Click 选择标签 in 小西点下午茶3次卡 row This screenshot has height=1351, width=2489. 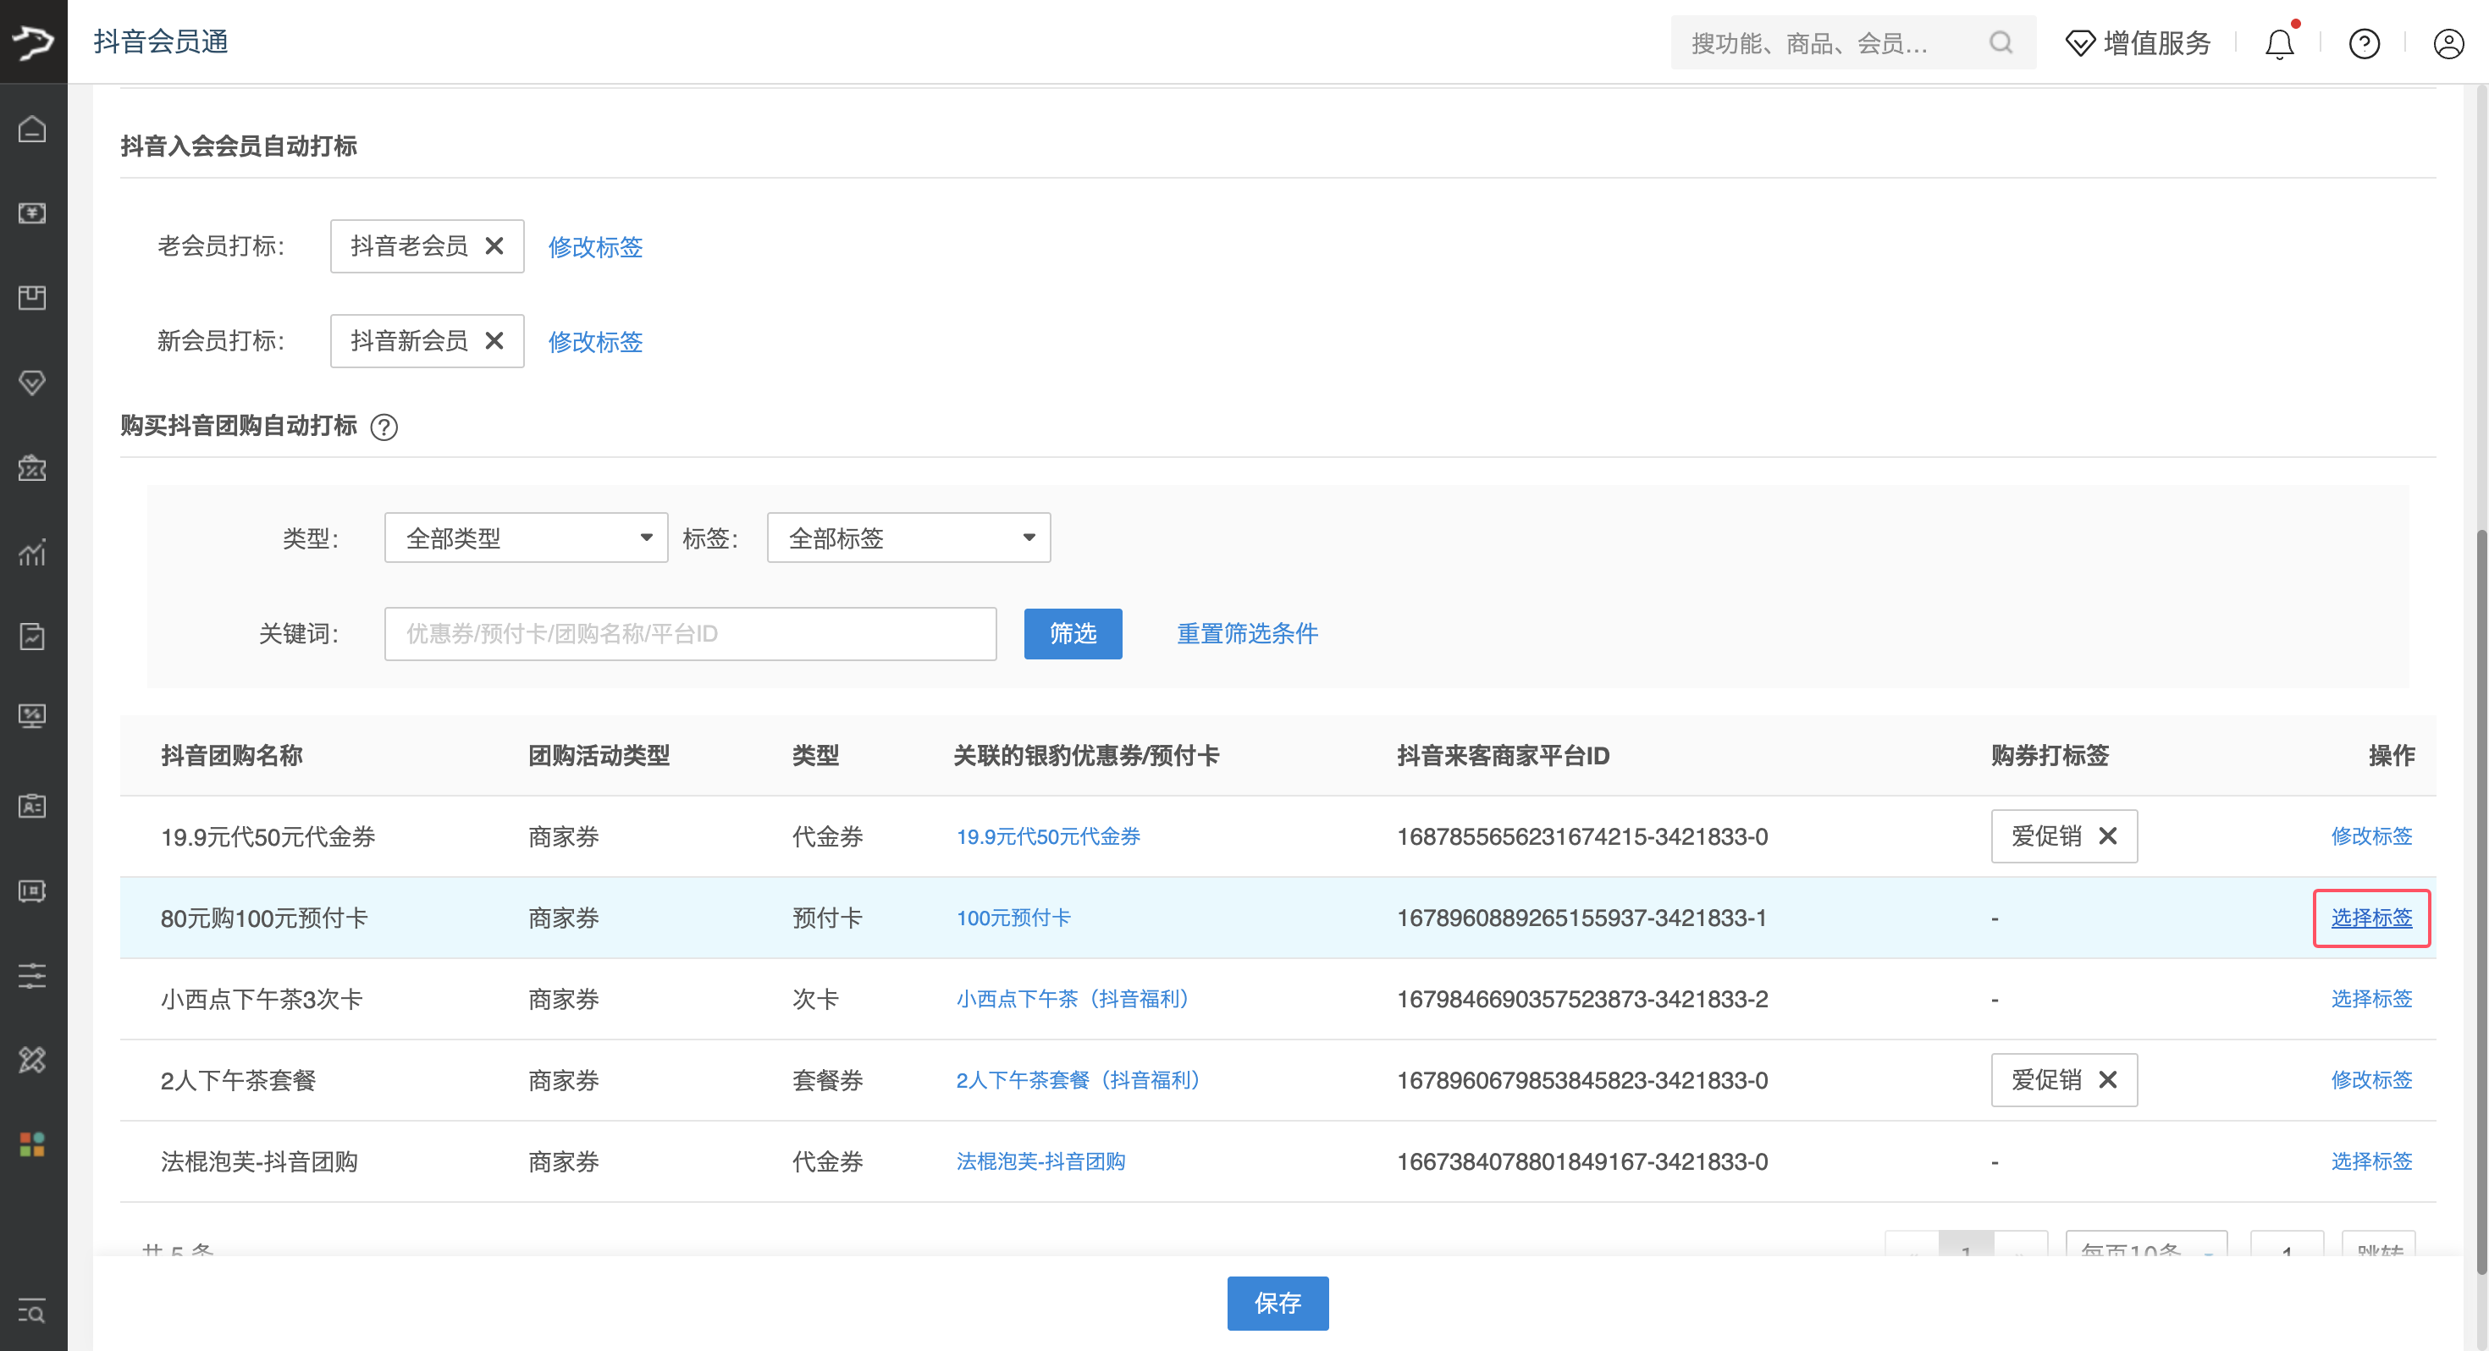2371,999
